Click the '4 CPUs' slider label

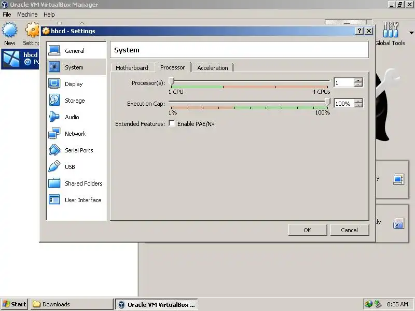click(x=321, y=92)
